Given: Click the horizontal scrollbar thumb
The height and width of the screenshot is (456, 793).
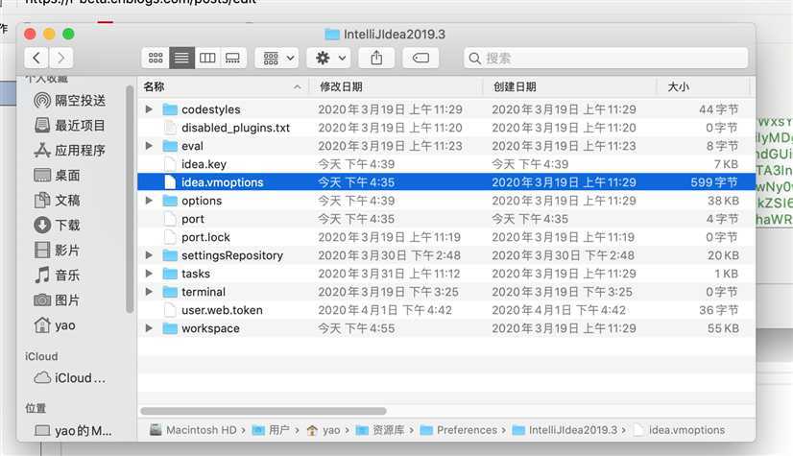Looking at the screenshot, I should [263, 411].
